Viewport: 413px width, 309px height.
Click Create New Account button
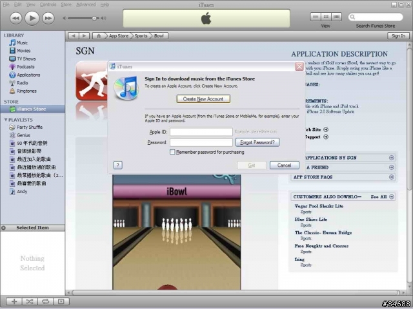tap(203, 98)
